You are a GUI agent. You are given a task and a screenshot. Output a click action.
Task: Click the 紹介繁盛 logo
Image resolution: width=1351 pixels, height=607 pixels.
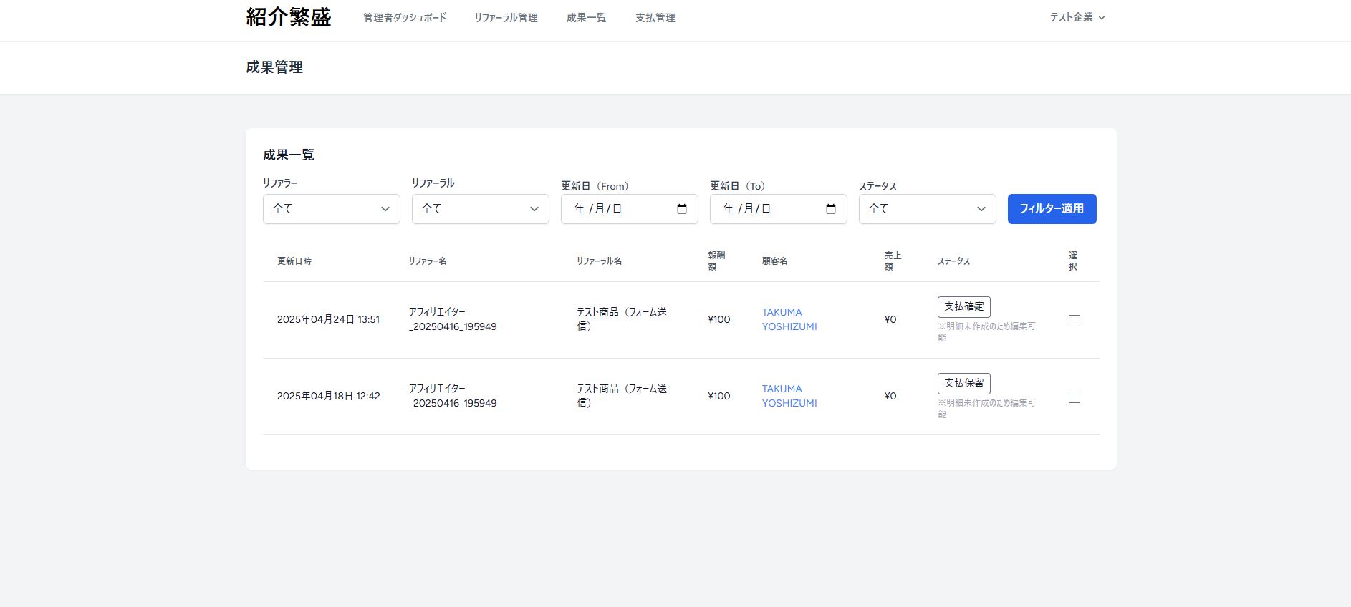point(289,17)
